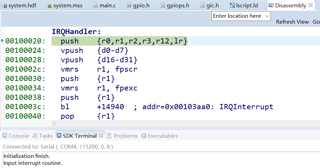Click the SDK Terminal icon
Image resolution: width=320 pixels, height=168 pixels.
tap(59, 136)
